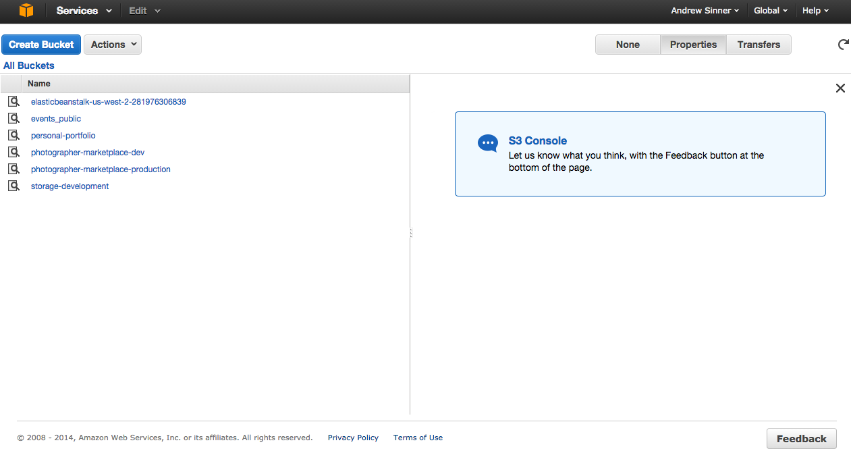The height and width of the screenshot is (449, 851).
Task: Expand the Edit dropdown in header
Action: [144, 11]
